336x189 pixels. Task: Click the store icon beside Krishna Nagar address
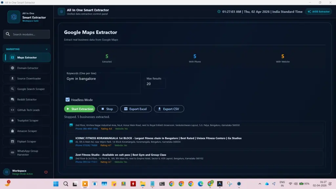coord(71,125)
